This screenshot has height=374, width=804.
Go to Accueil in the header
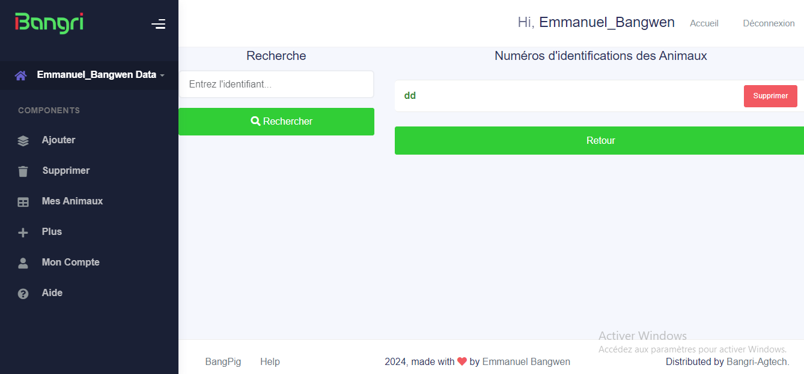(704, 23)
